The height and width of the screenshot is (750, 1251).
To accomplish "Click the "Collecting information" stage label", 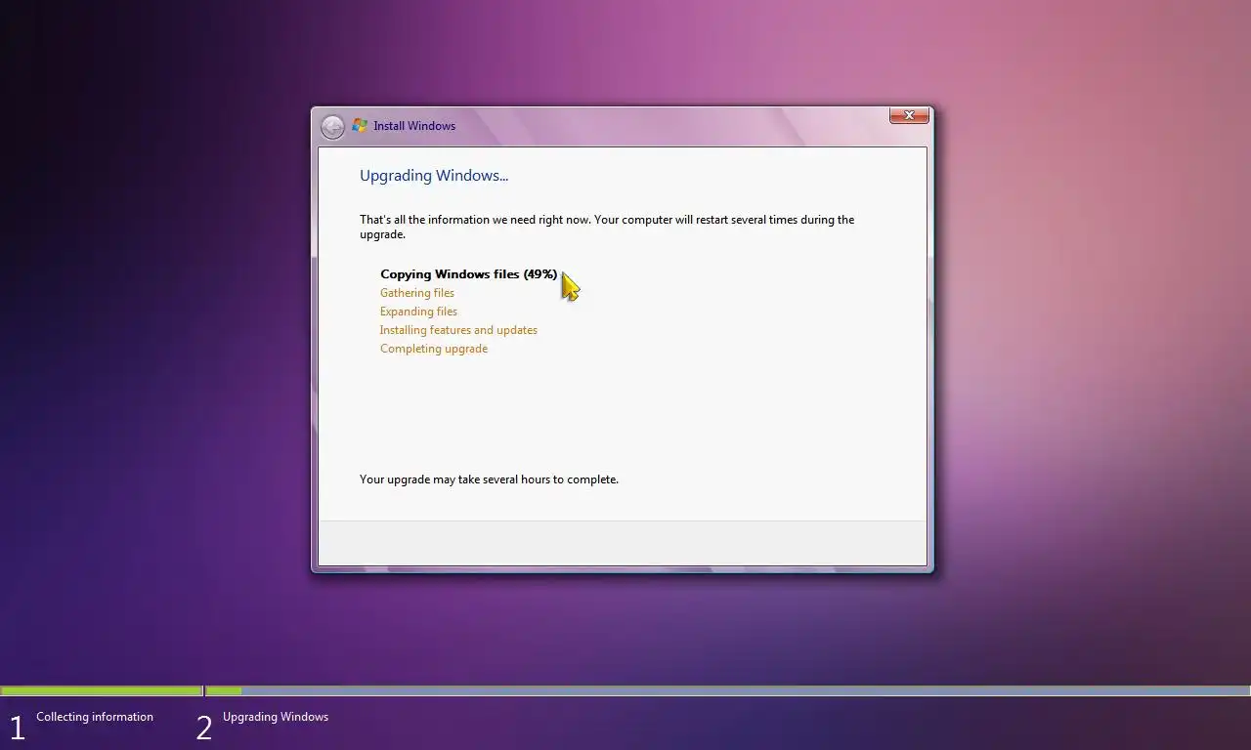I will coord(95,717).
